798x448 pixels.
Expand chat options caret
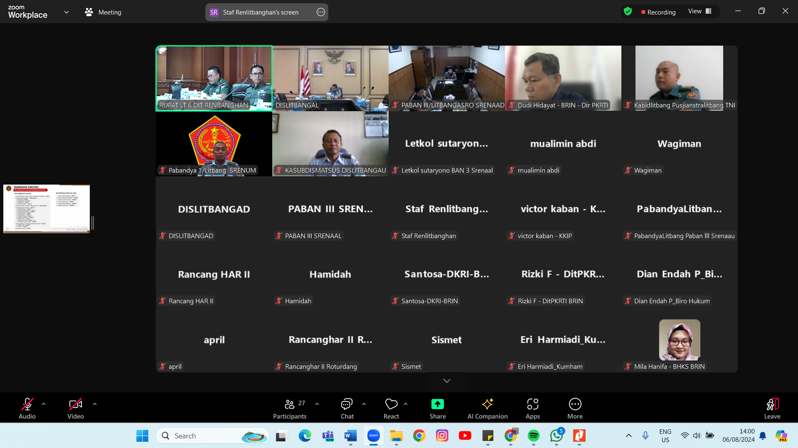[x=364, y=404]
